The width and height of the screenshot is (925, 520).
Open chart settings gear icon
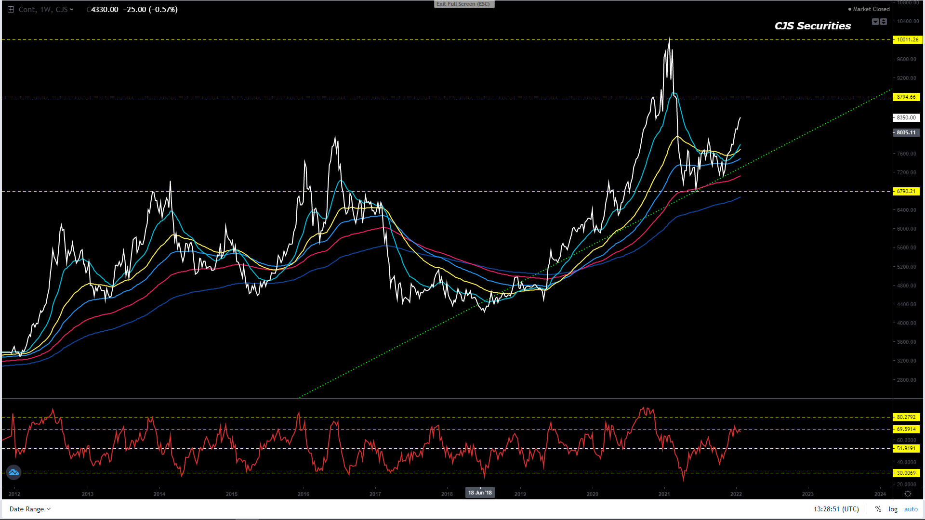[908, 494]
